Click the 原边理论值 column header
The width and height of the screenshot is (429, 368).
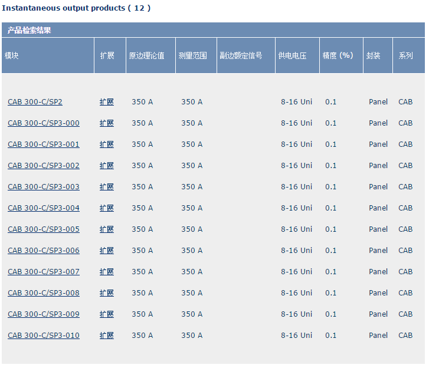146,55
